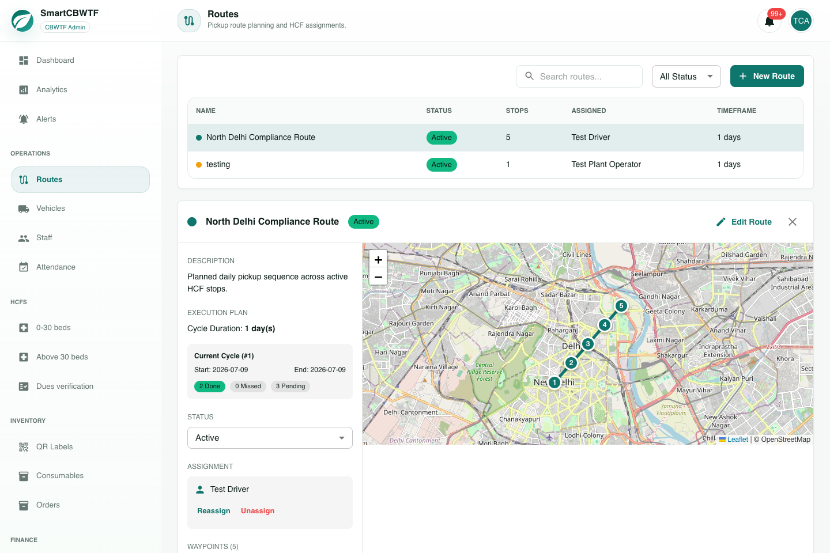Click map waypoint marker 2

[571, 363]
